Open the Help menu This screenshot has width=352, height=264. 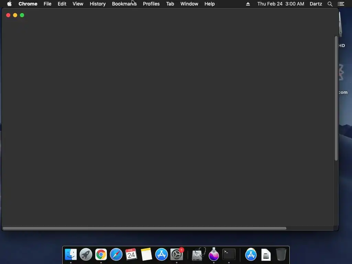tap(209, 4)
